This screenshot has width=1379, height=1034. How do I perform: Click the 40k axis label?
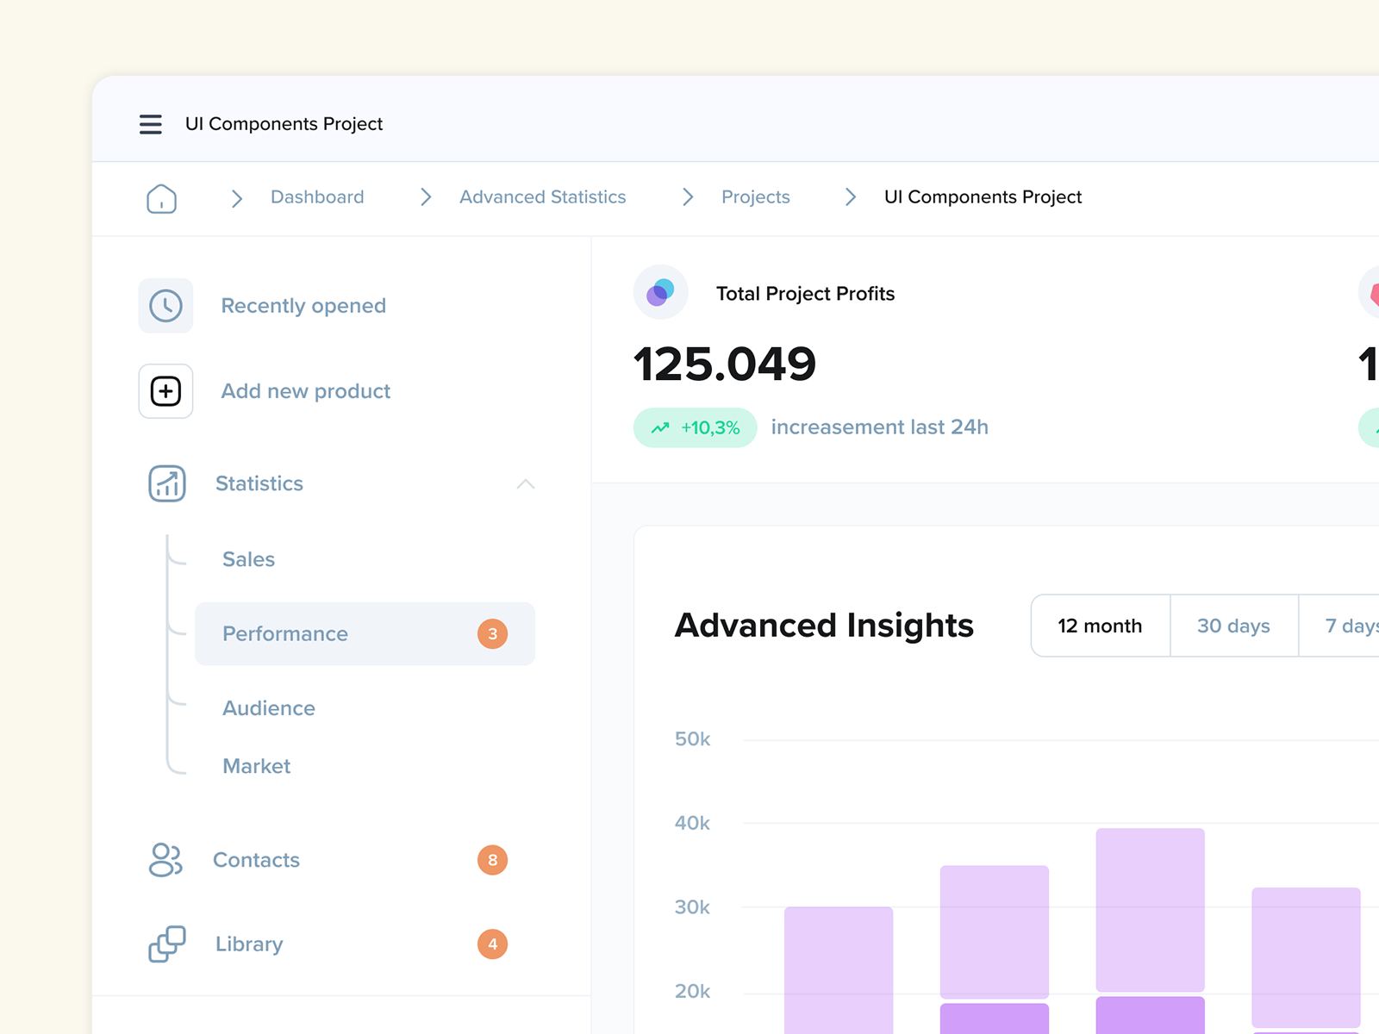(x=693, y=823)
